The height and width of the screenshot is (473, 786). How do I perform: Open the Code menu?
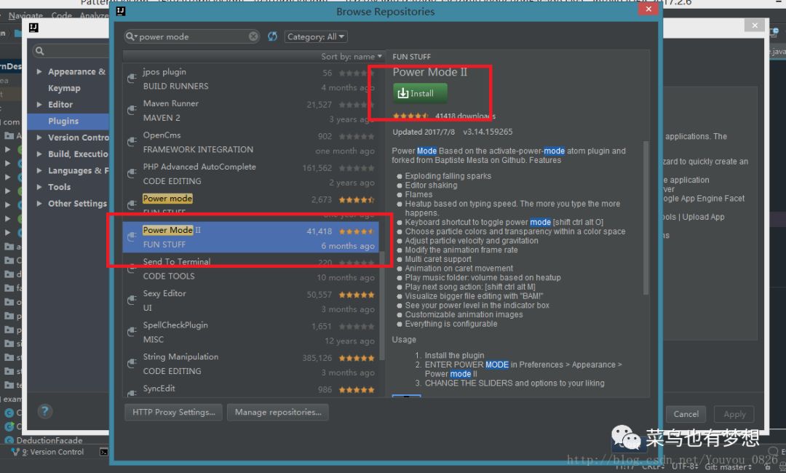coord(61,15)
